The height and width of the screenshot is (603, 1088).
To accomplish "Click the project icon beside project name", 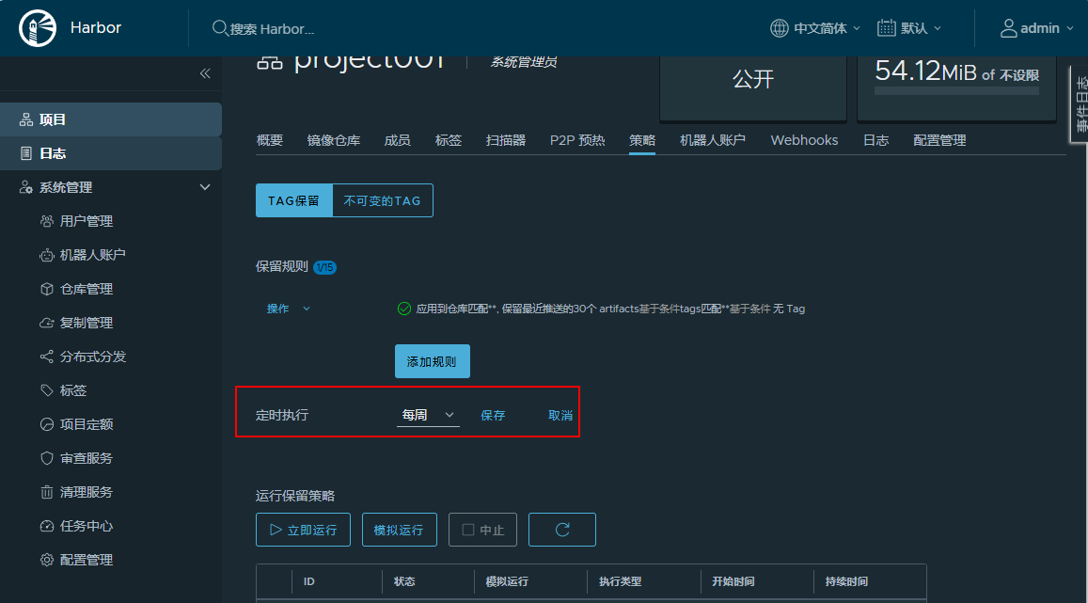I will 269,62.
